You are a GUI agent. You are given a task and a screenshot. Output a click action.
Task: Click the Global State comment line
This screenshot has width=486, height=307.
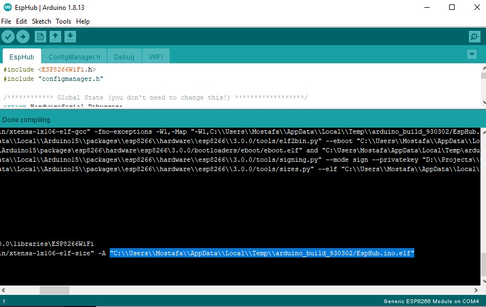coord(155,97)
